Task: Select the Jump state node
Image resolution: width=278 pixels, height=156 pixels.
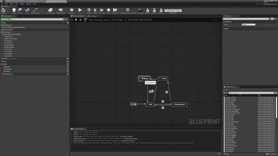Action: point(163,78)
